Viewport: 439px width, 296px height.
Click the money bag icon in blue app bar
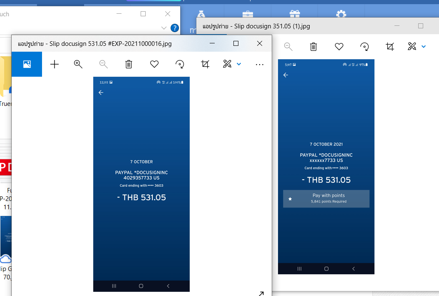[201, 13]
